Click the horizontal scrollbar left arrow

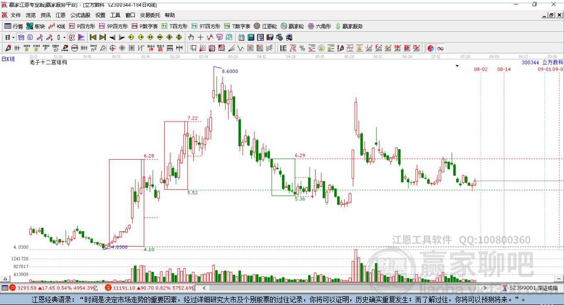[x=204, y=288]
